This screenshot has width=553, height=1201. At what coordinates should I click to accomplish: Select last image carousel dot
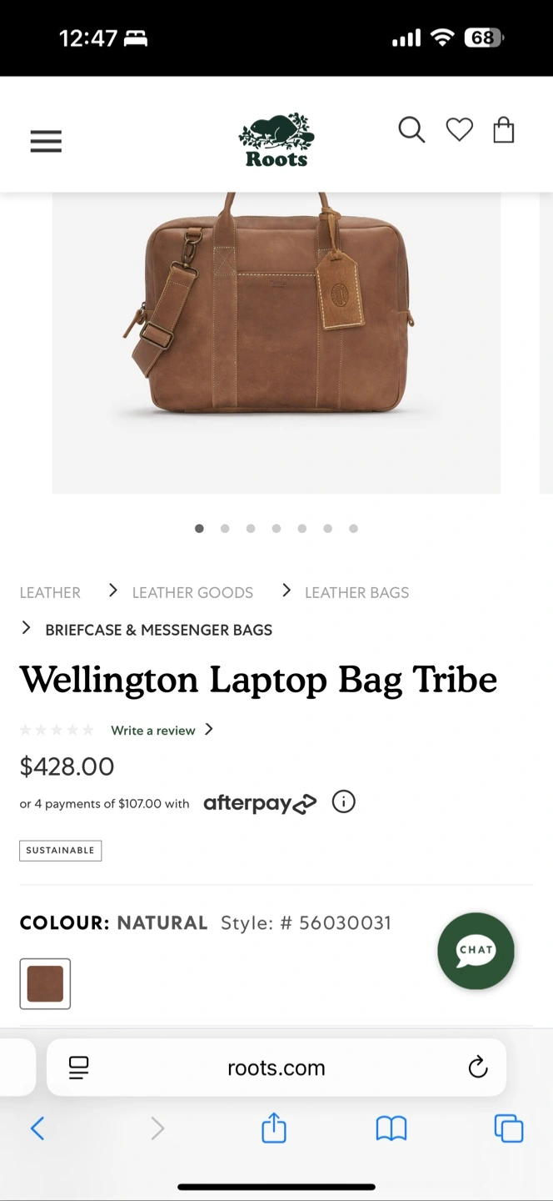coord(353,528)
